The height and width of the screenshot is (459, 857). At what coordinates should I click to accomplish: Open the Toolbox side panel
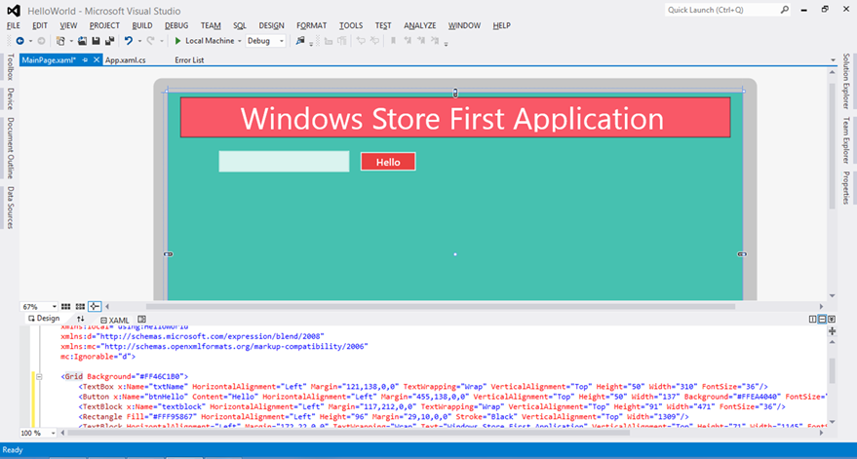coord(10,66)
